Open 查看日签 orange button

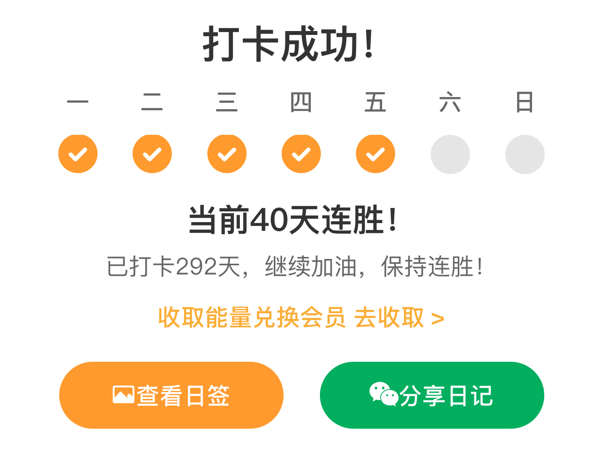click(x=171, y=395)
